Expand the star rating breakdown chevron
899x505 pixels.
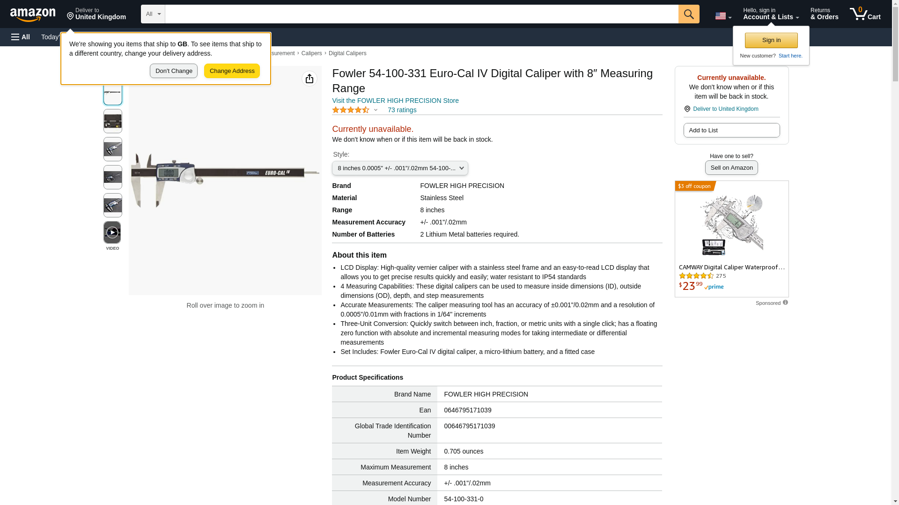click(376, 110)
